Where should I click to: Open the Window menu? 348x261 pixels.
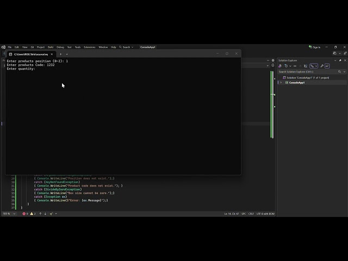[103, 47]
